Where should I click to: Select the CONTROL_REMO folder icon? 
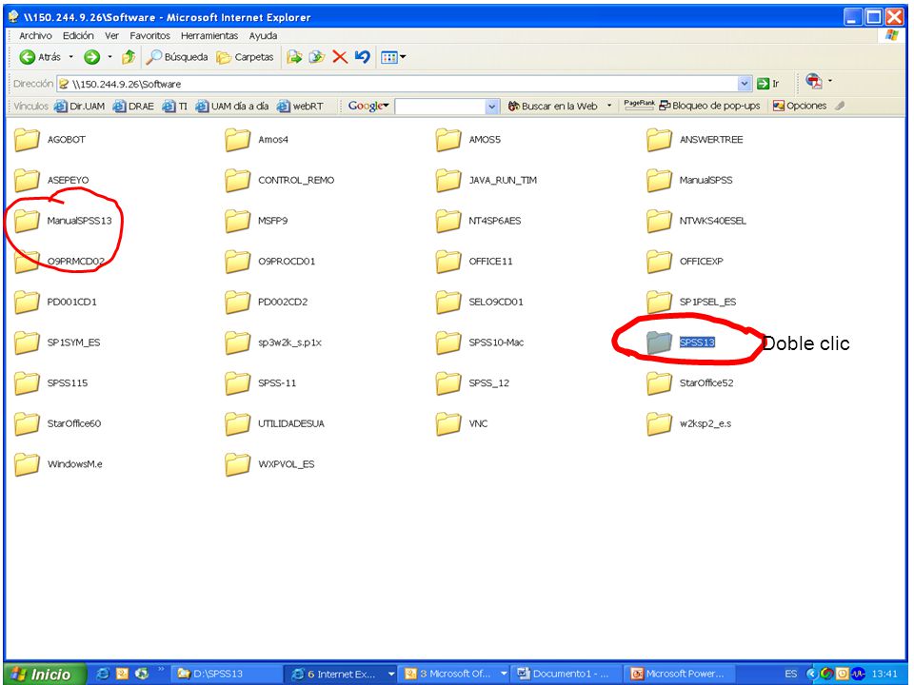pos(238,181)
